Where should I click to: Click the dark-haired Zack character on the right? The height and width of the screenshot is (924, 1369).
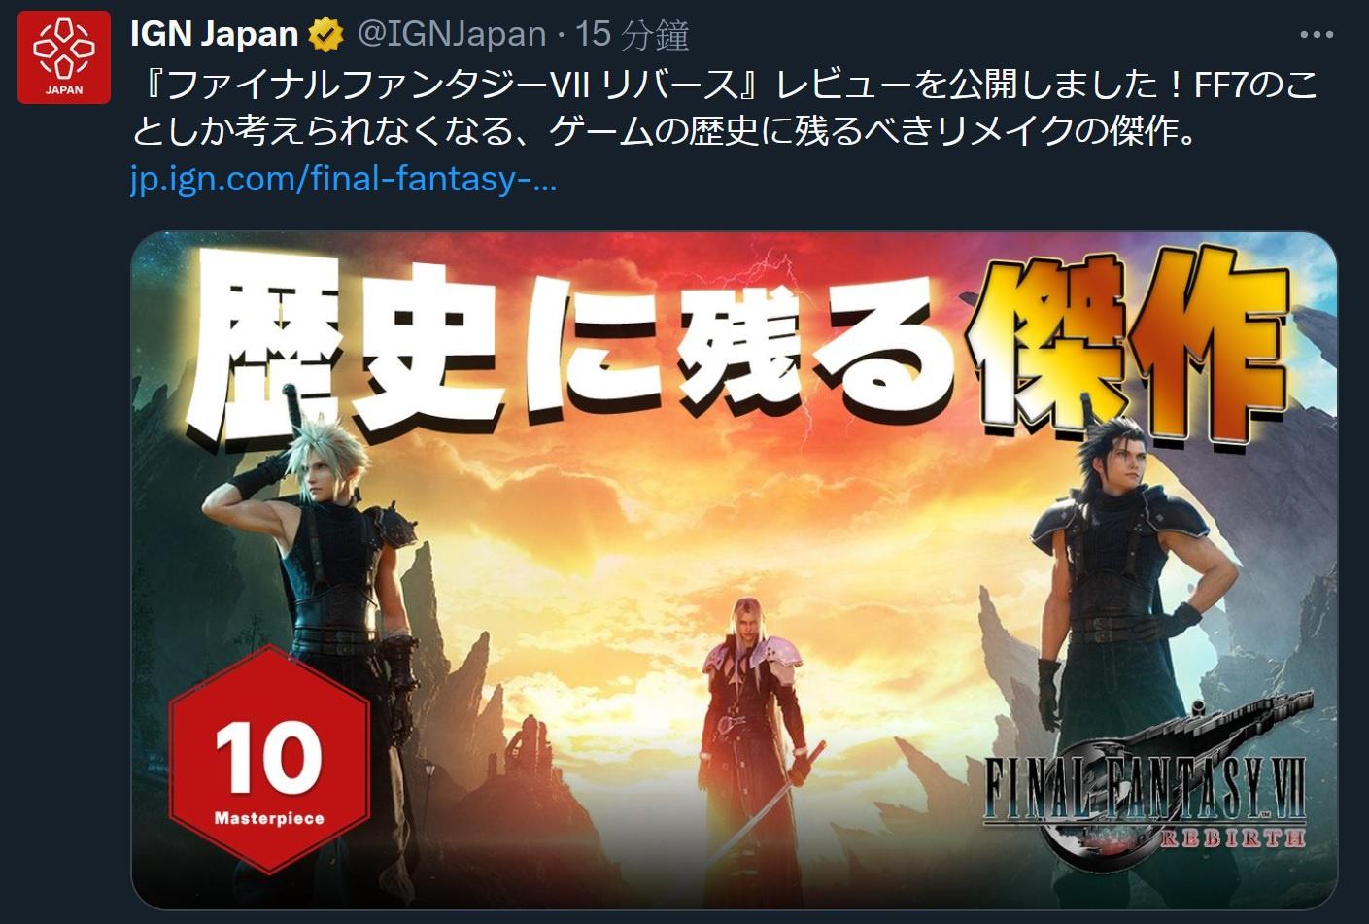(x=1117, y=583)
